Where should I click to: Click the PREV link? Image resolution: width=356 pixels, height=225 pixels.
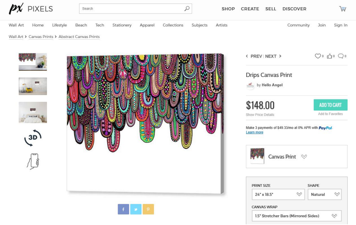[256, 56]
